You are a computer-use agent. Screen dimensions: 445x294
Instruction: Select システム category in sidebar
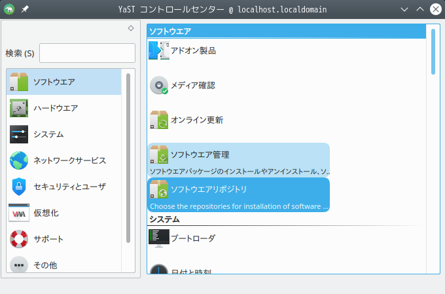48,134
